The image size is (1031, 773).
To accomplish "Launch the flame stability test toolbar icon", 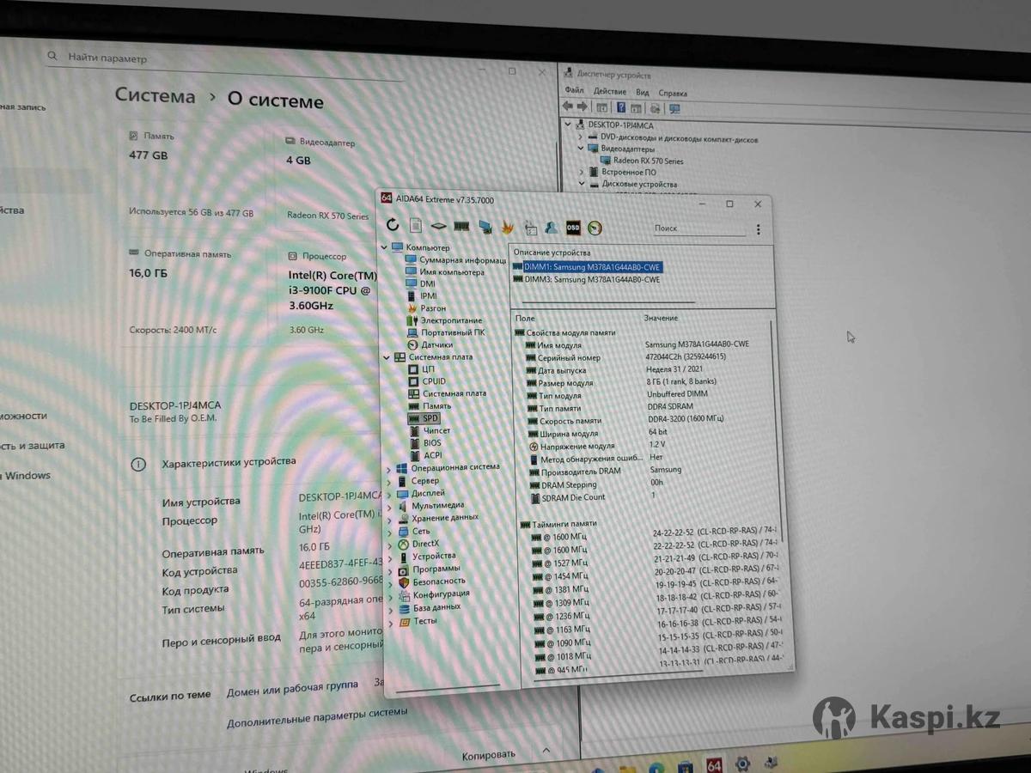I will click(508, 228).
